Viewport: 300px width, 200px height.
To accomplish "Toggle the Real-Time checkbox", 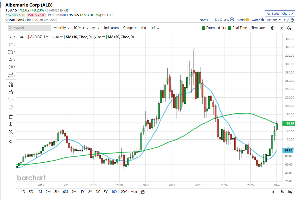I will pyautogui.click(x=230, y=28).
